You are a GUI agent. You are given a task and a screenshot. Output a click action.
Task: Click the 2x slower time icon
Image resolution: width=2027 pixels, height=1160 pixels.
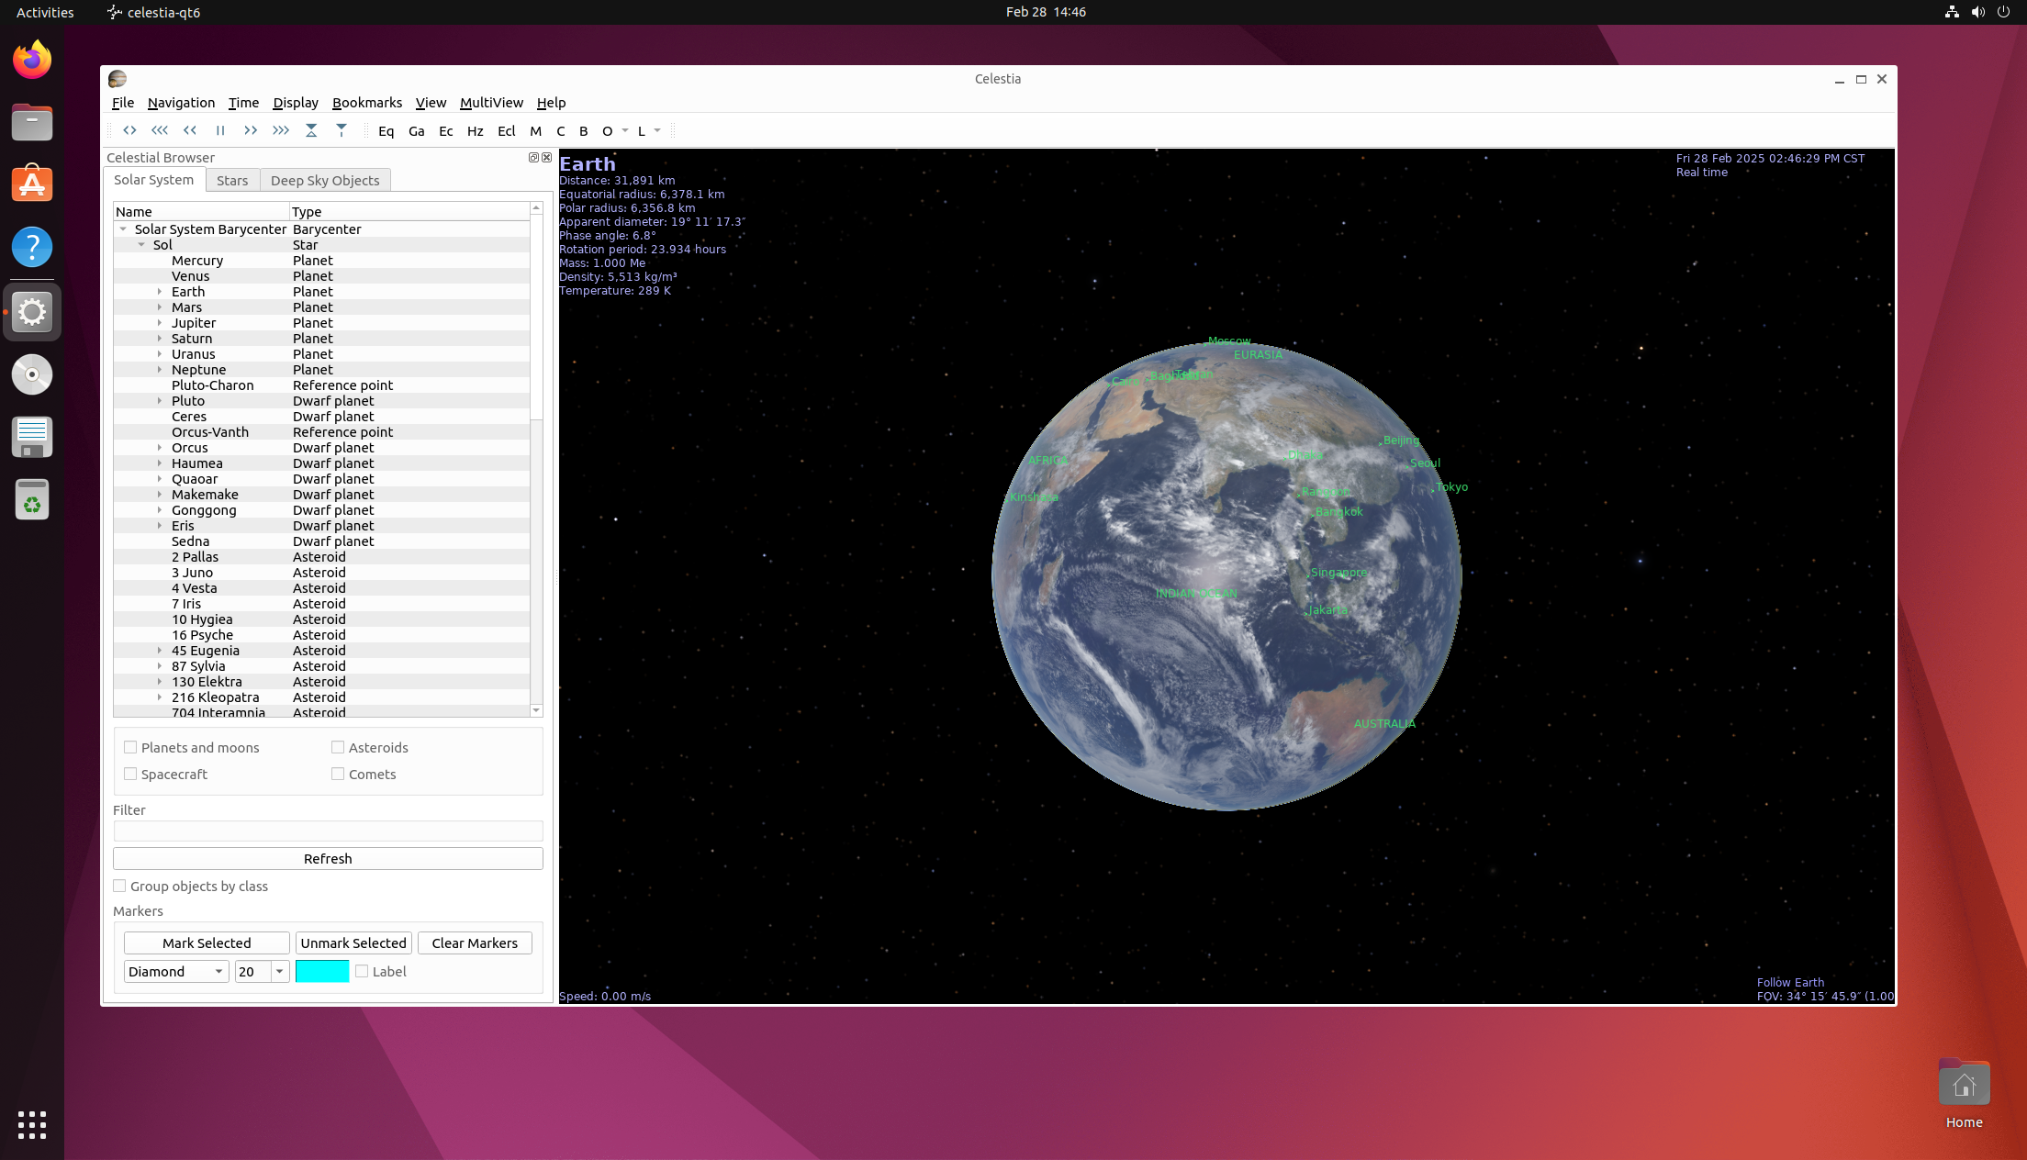coord(190,131)
